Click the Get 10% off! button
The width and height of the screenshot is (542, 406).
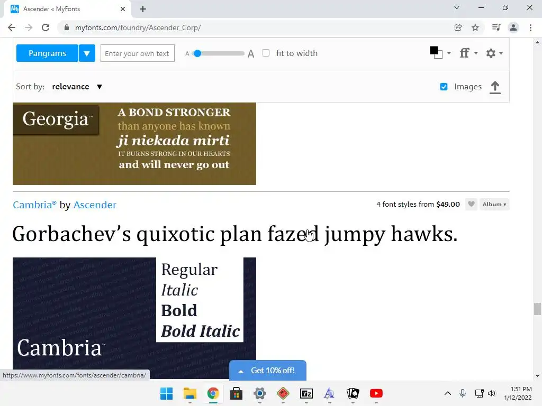(x=267, y=371)
